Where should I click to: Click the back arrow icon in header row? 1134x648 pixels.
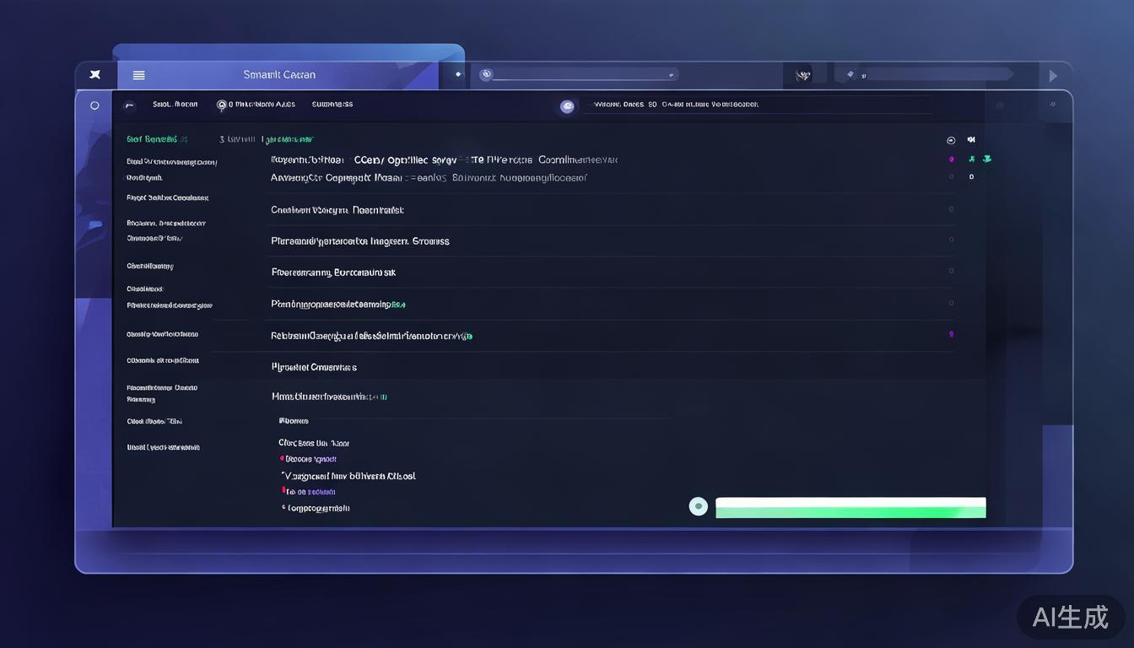point(129,105)
